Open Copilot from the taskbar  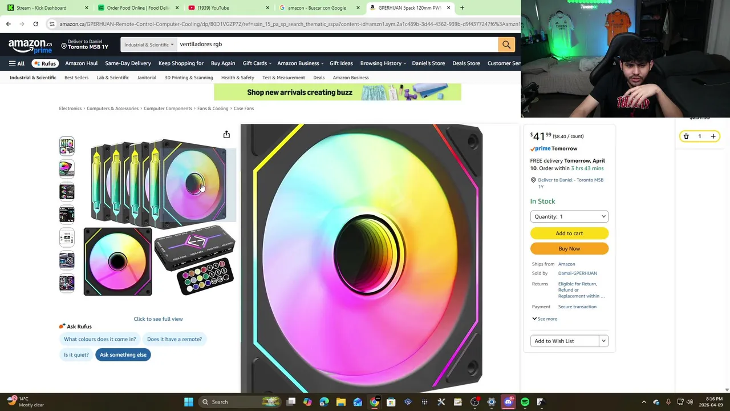click(307, 402)
